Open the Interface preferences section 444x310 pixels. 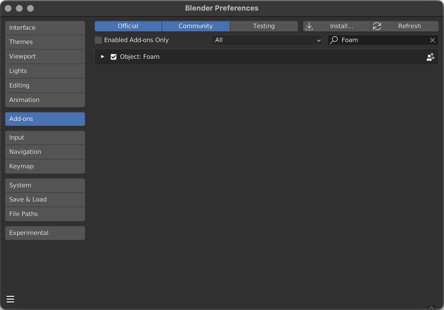[45, 28]
